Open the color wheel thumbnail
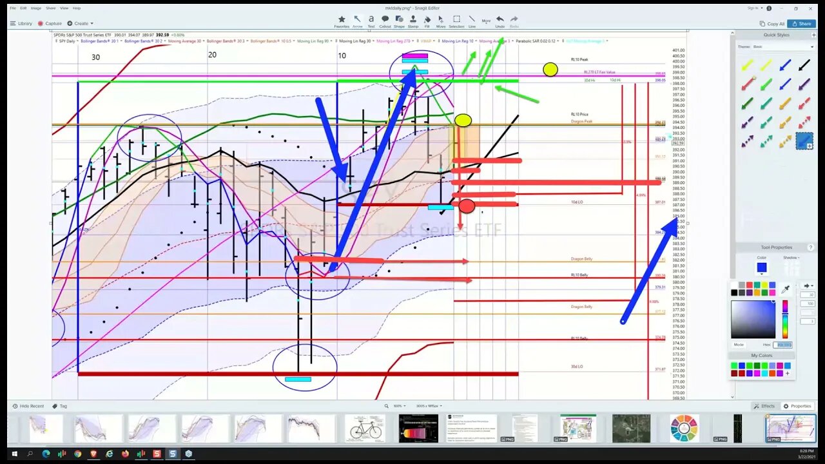825x464 pixels. tap(684, 429)
